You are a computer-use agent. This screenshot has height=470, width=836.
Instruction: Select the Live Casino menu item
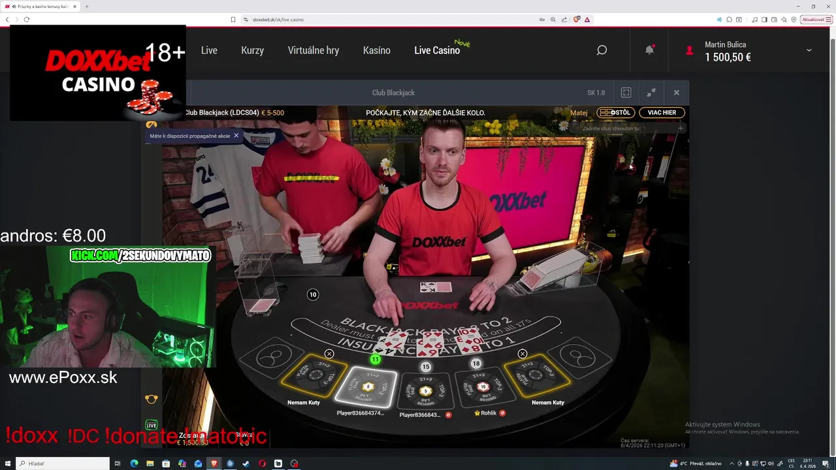437,50
